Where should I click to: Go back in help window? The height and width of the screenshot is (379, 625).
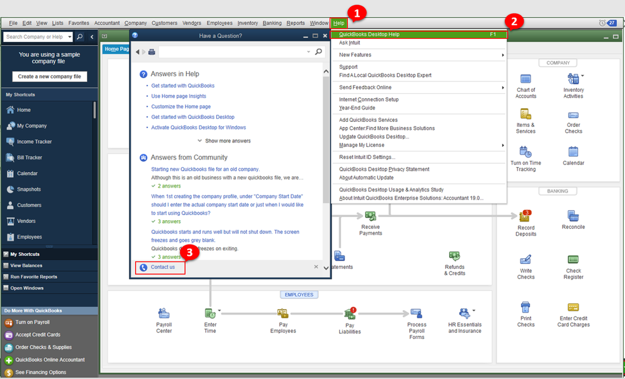138,52
